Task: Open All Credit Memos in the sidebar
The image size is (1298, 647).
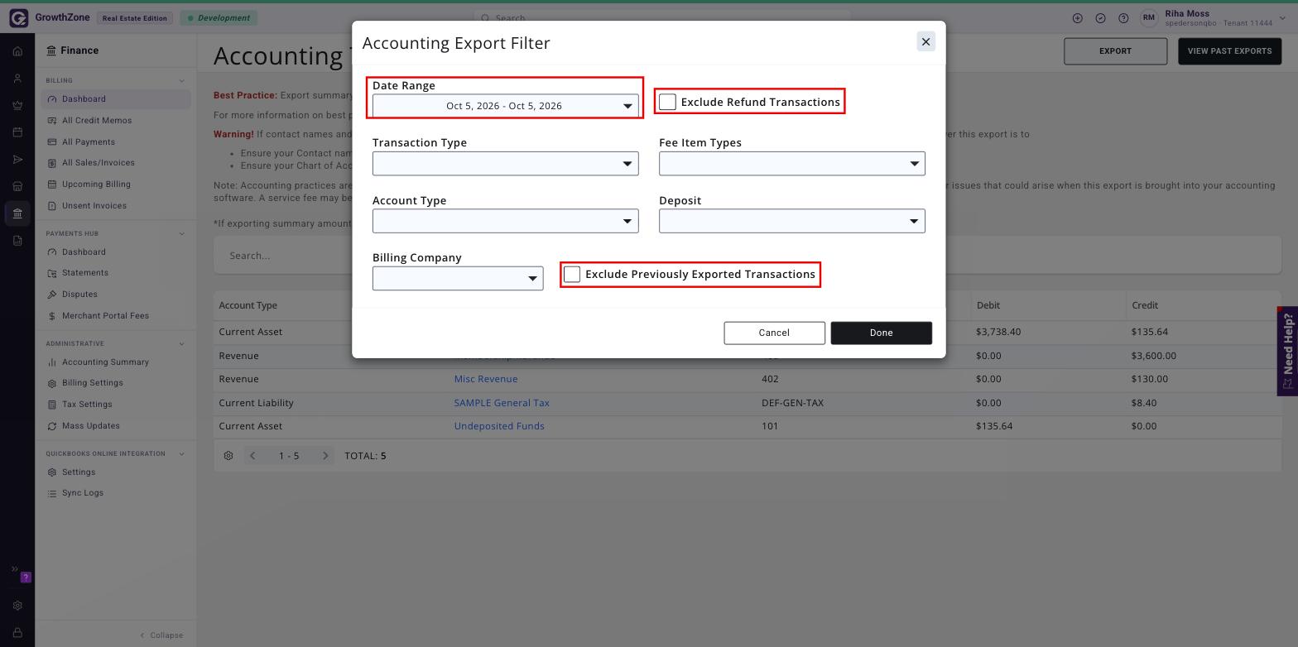Action: click(96, 121)
